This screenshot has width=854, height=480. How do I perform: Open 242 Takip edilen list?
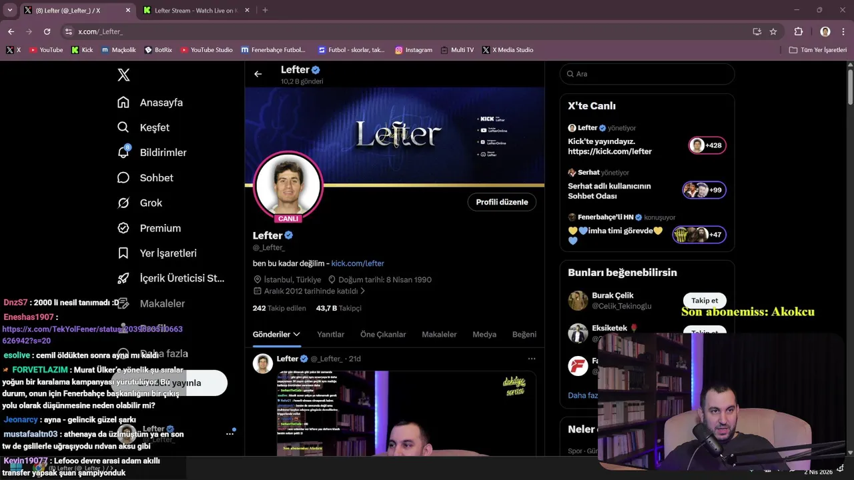[280, 308]
